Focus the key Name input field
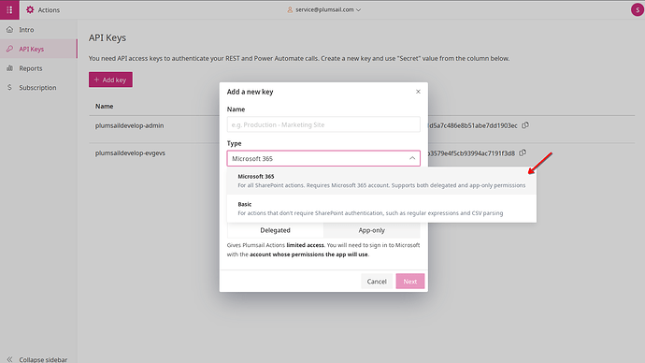 pos(323,124)
